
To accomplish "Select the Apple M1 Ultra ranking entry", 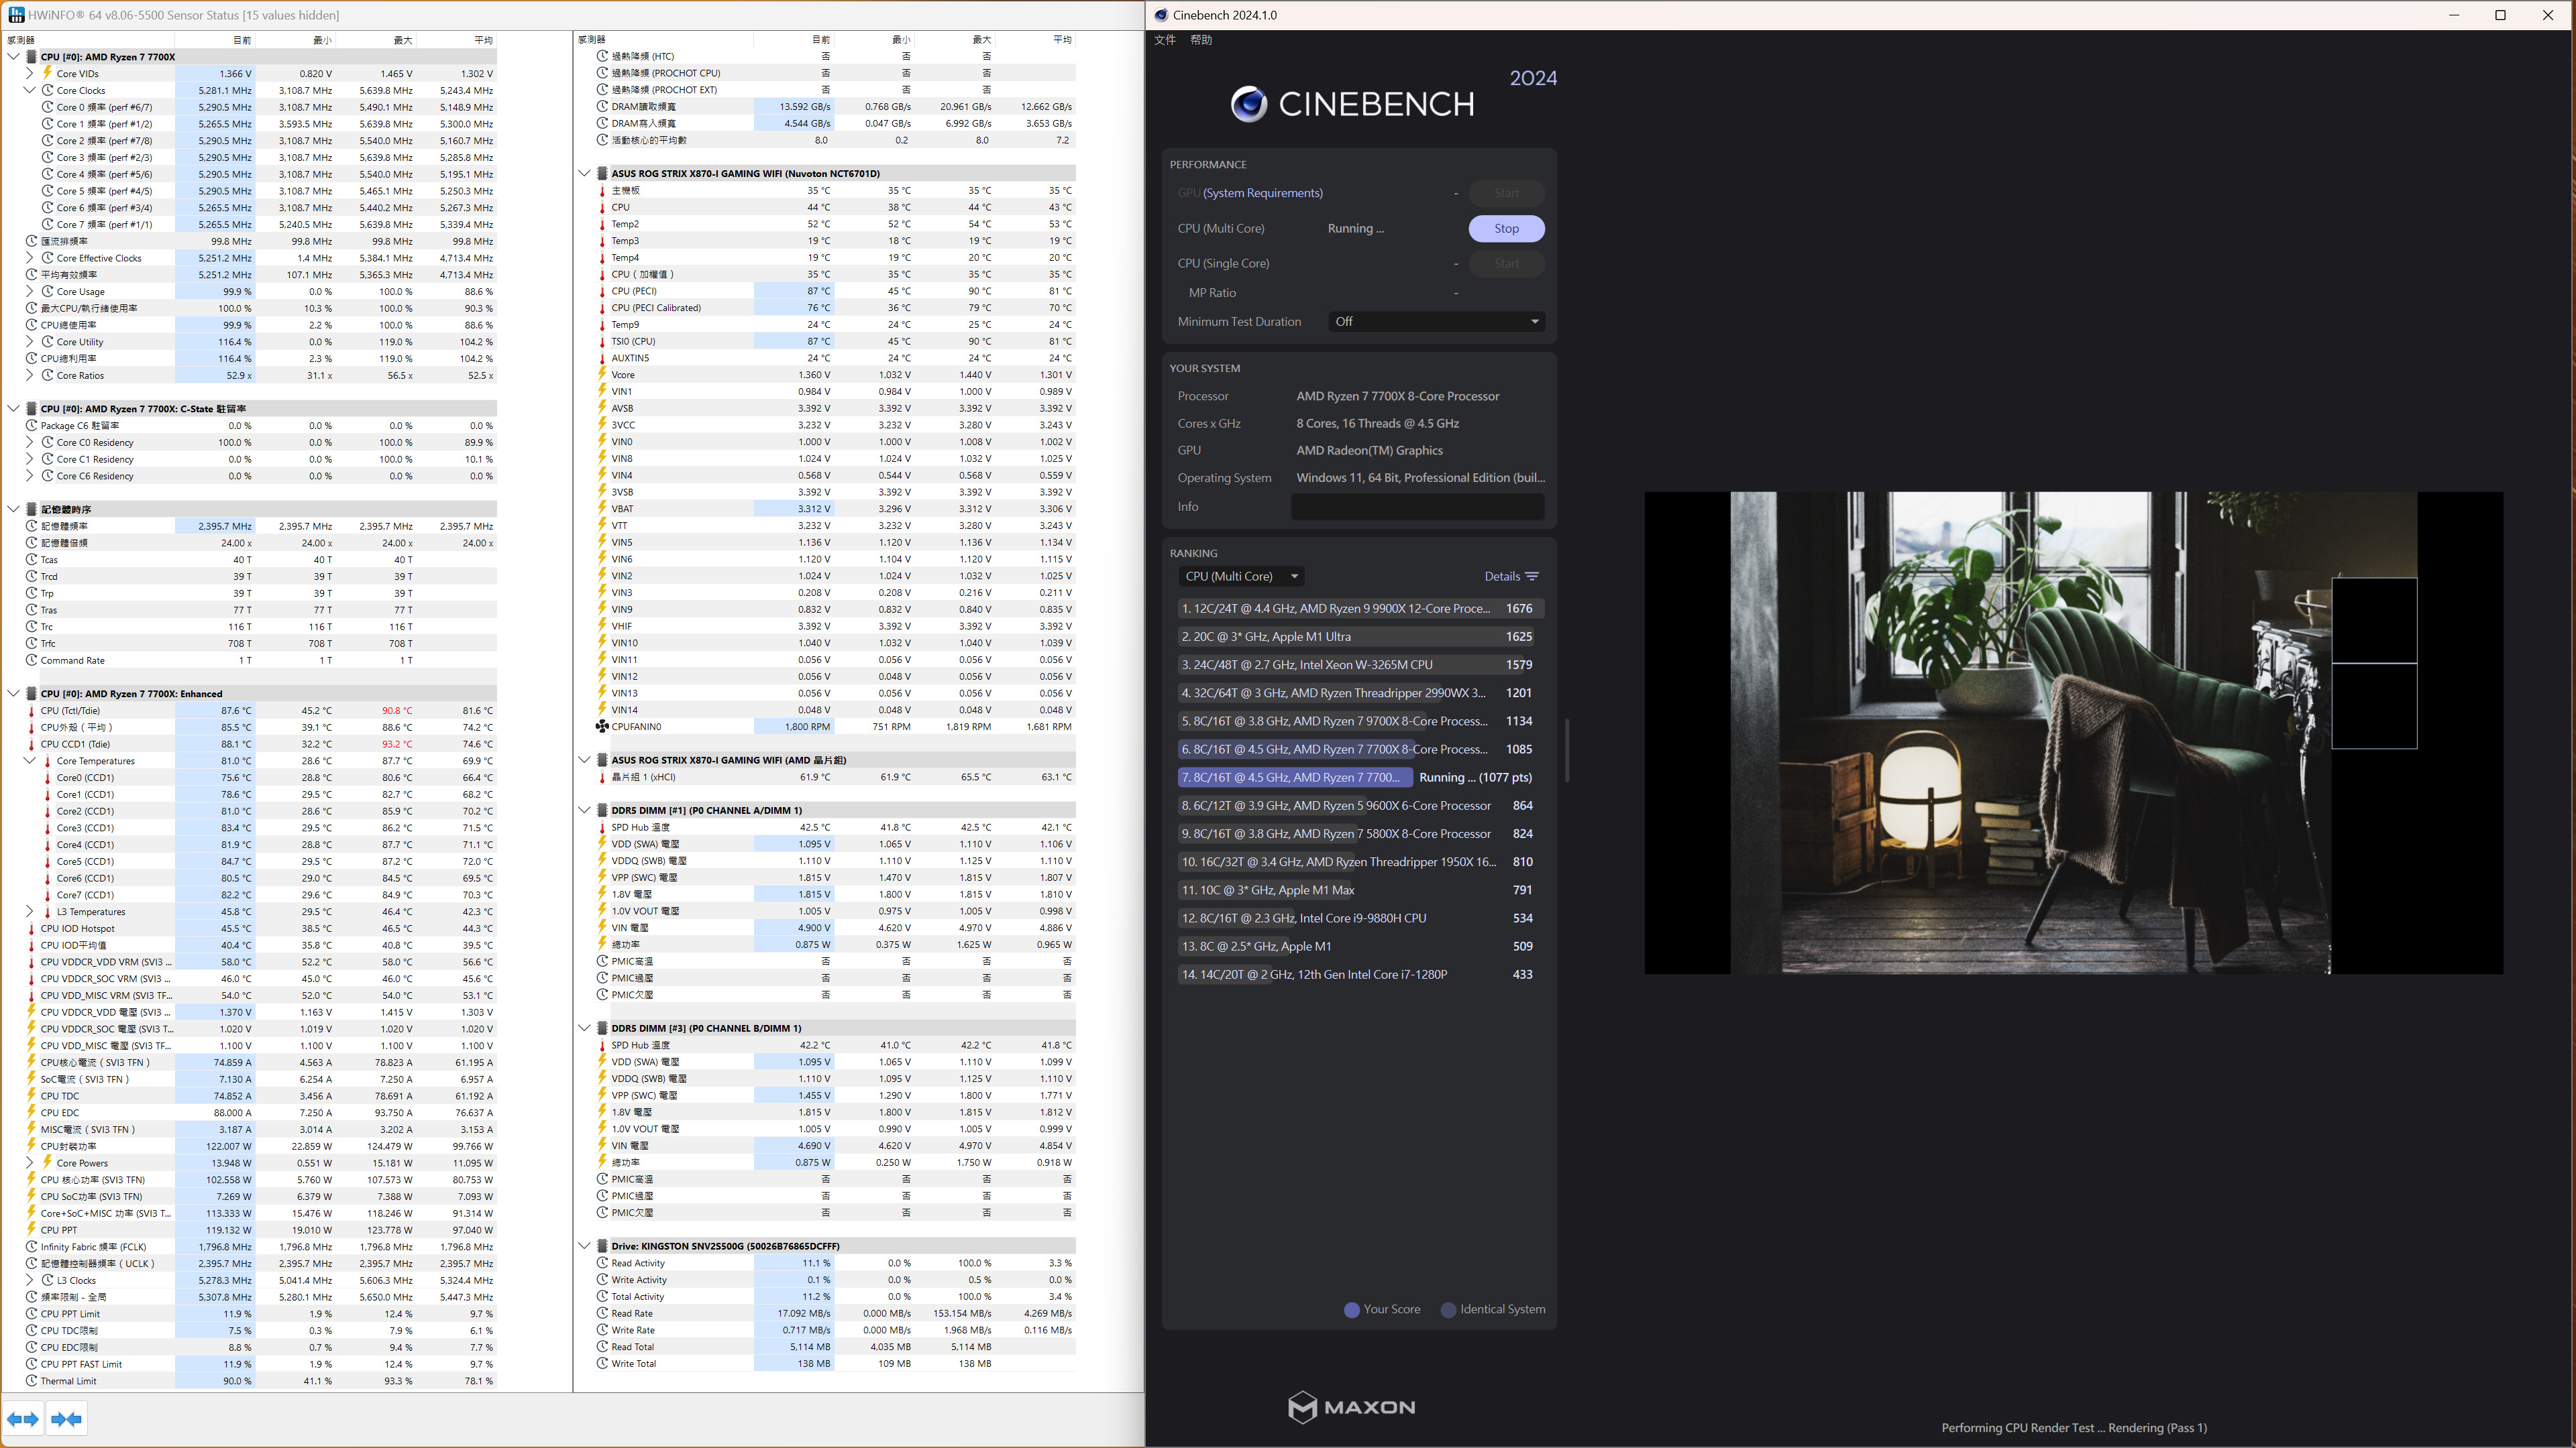I will tap(1360, 637).
